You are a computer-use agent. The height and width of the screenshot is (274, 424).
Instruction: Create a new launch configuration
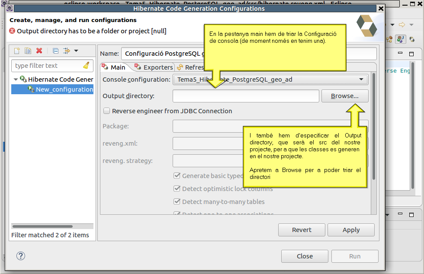pos(17,51)
